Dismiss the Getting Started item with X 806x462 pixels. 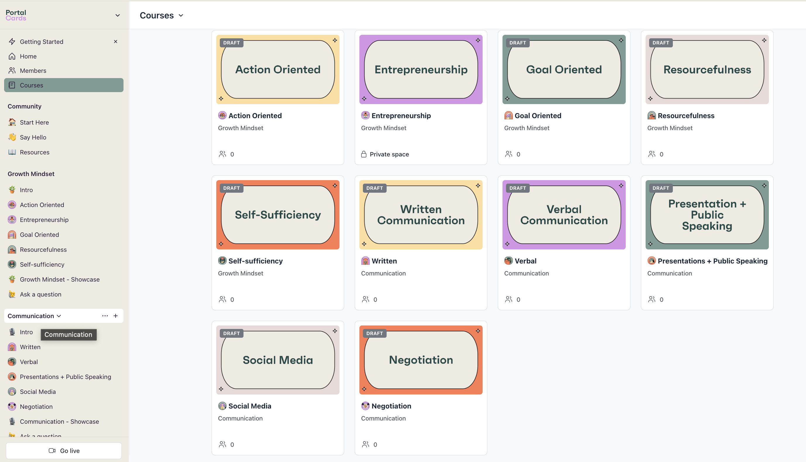[x=116, y=42]
